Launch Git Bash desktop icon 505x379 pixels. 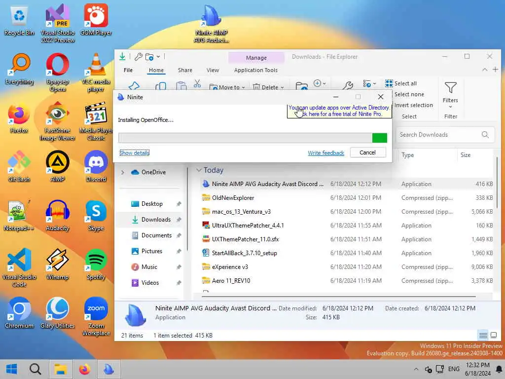(19, 166)
